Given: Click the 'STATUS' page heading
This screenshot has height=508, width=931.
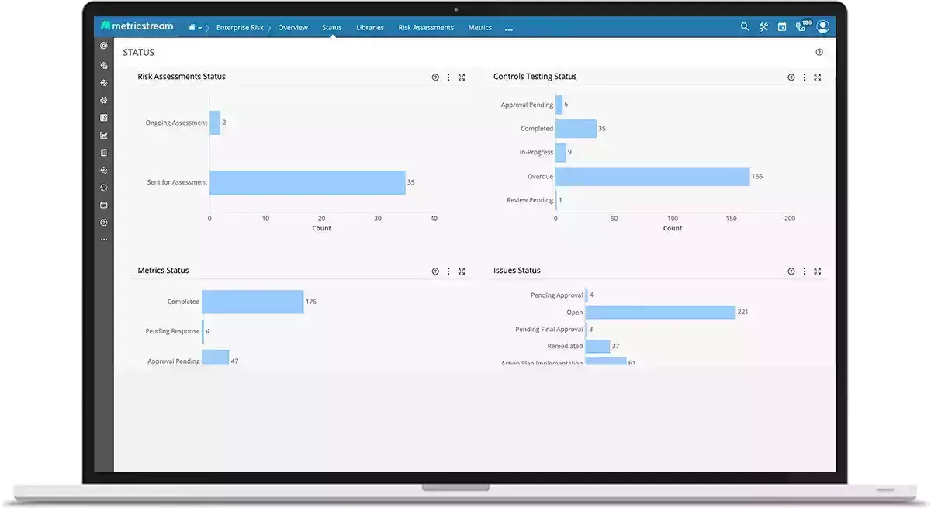Looking at the screenshot, I should [139, 53].
